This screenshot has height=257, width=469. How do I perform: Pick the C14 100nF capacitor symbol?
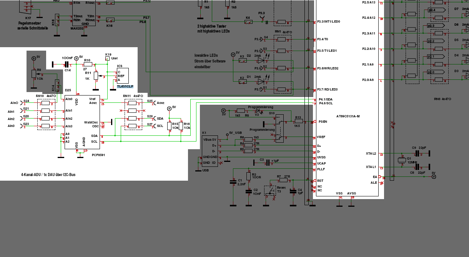[66, 65]
